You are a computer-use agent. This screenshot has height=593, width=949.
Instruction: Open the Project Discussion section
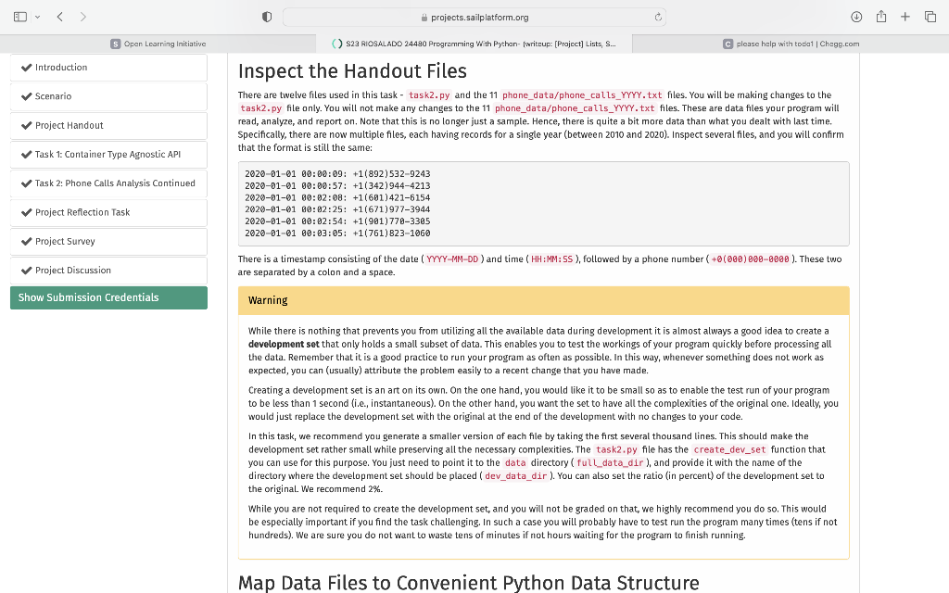(109, 271)
